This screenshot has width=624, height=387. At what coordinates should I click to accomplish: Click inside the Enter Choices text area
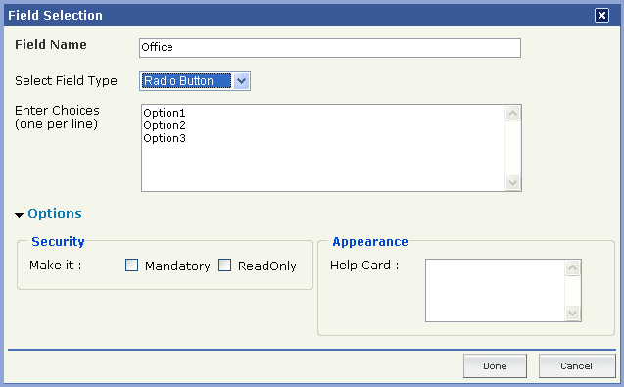(323, 148)
